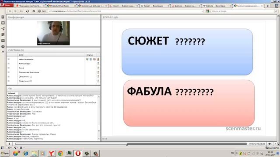Image resolution: width=280 pixels, height=157 pixels.
Task: Reload the page with refresh icon
Action: 28,11
